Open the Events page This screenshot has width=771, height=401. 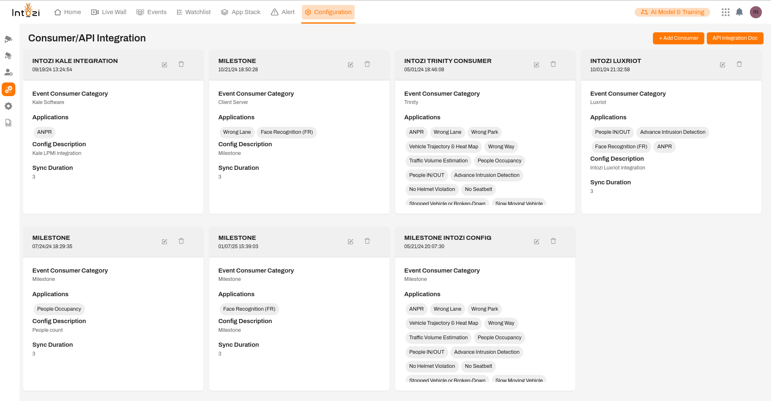coord(152,12)
